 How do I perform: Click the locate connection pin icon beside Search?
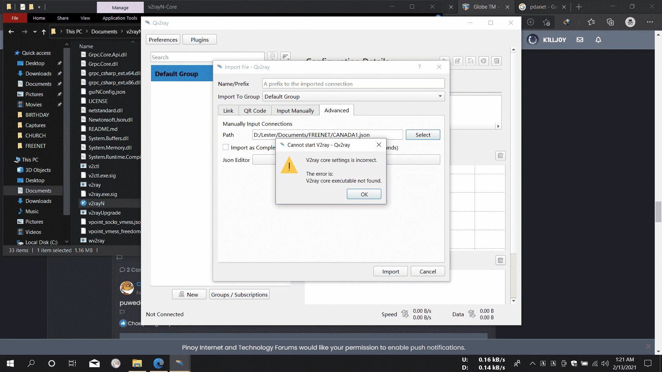click(272, 56)
